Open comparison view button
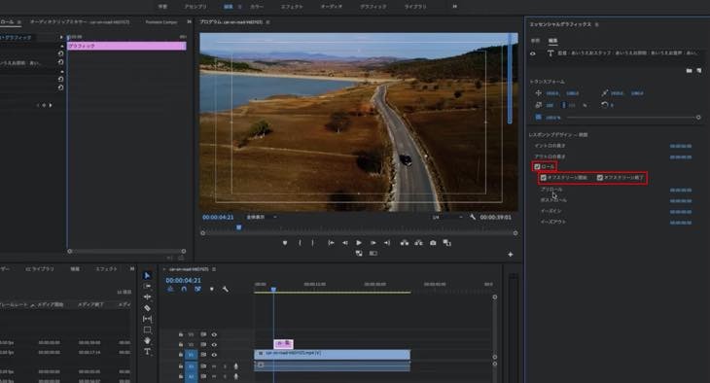This screenshot has width=710, height=383. pos(447,243)
